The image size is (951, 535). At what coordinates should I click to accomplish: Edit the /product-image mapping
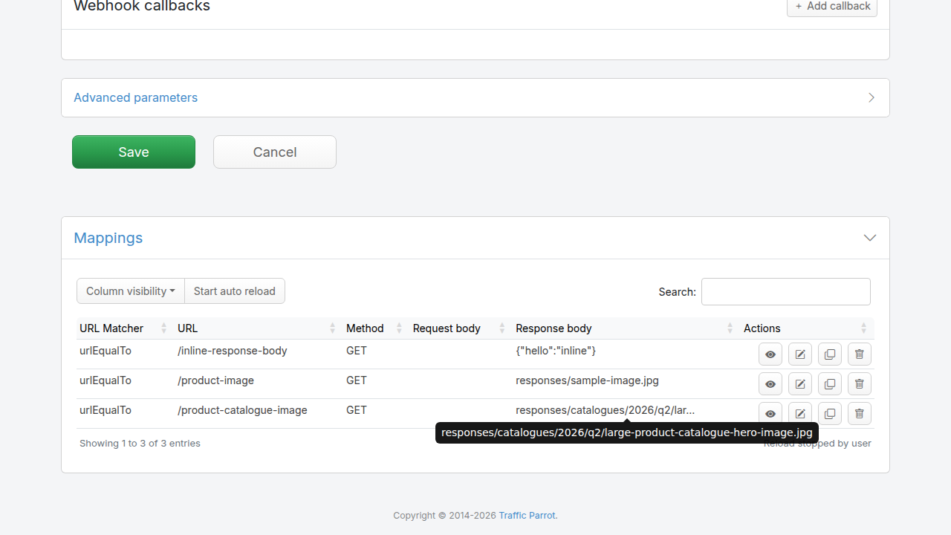click(x=800, y=384)
